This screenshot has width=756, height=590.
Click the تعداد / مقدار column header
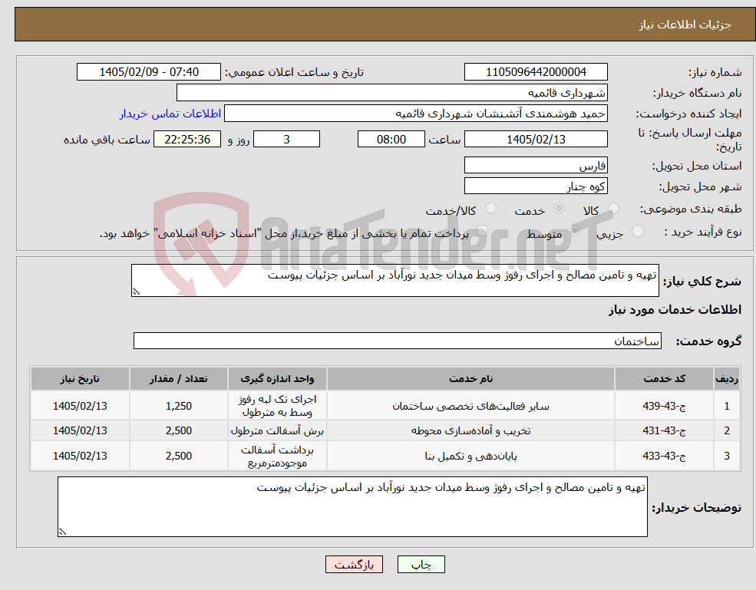pyautogui.click(x=178, y=379)
